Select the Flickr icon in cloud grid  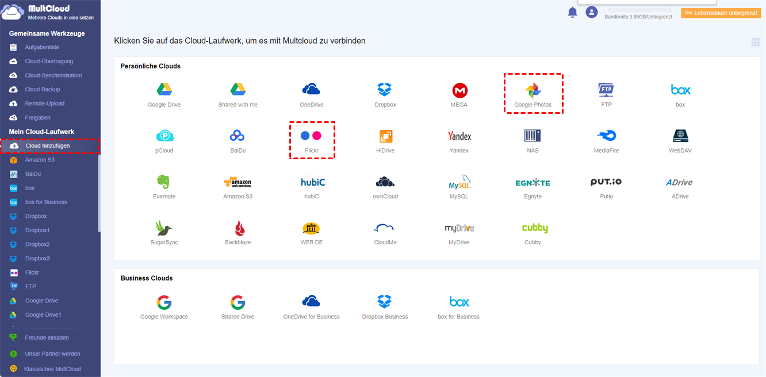coord(311,136)
